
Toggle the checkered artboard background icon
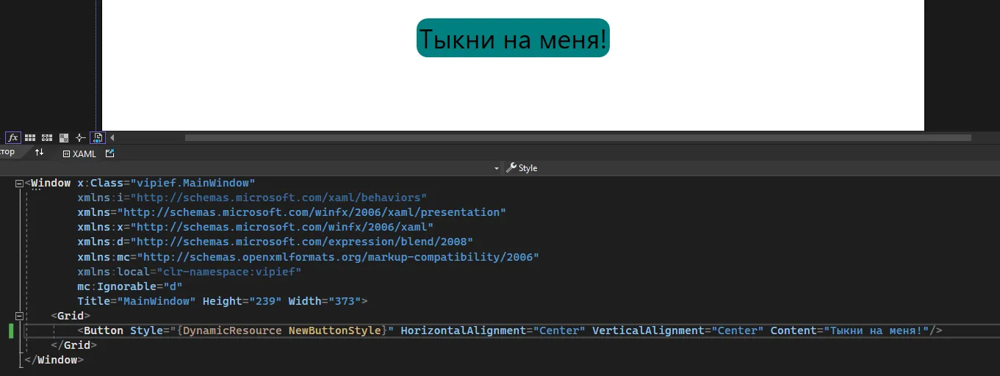[63, 137]
